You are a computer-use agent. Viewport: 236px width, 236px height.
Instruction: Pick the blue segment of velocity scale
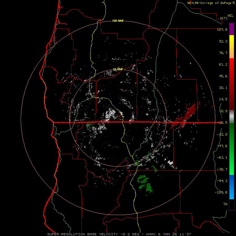232,187
